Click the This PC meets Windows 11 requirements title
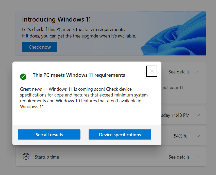Screen dimensions: 216x175 point(79,75)
